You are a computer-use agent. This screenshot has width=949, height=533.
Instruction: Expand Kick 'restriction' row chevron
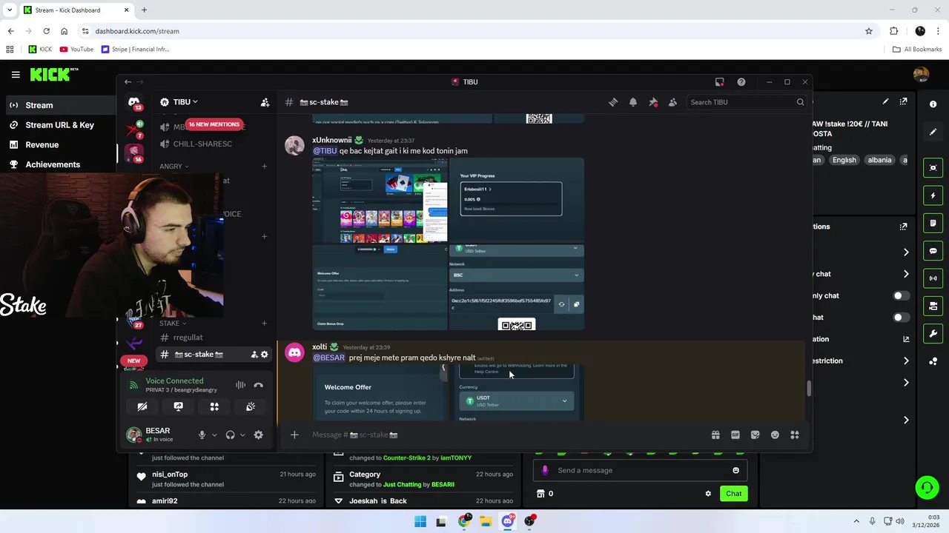(x=906, y=361)
